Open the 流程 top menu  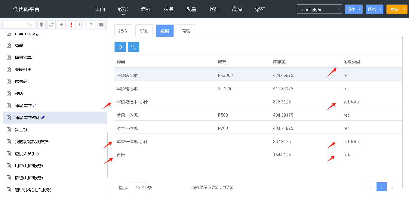point(146,9)
